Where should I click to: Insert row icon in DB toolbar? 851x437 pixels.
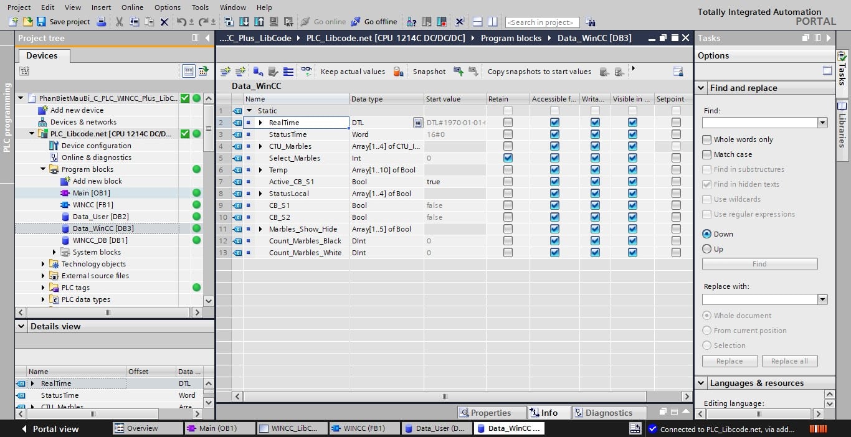point(226,72)
